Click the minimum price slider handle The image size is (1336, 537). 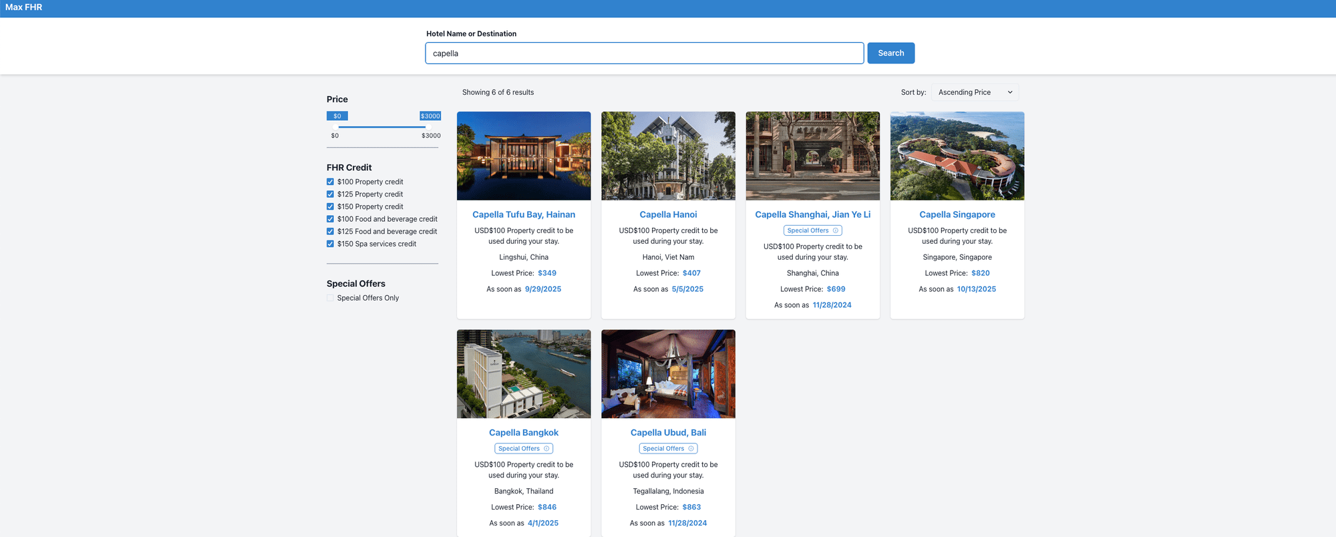tap(335, 127)
